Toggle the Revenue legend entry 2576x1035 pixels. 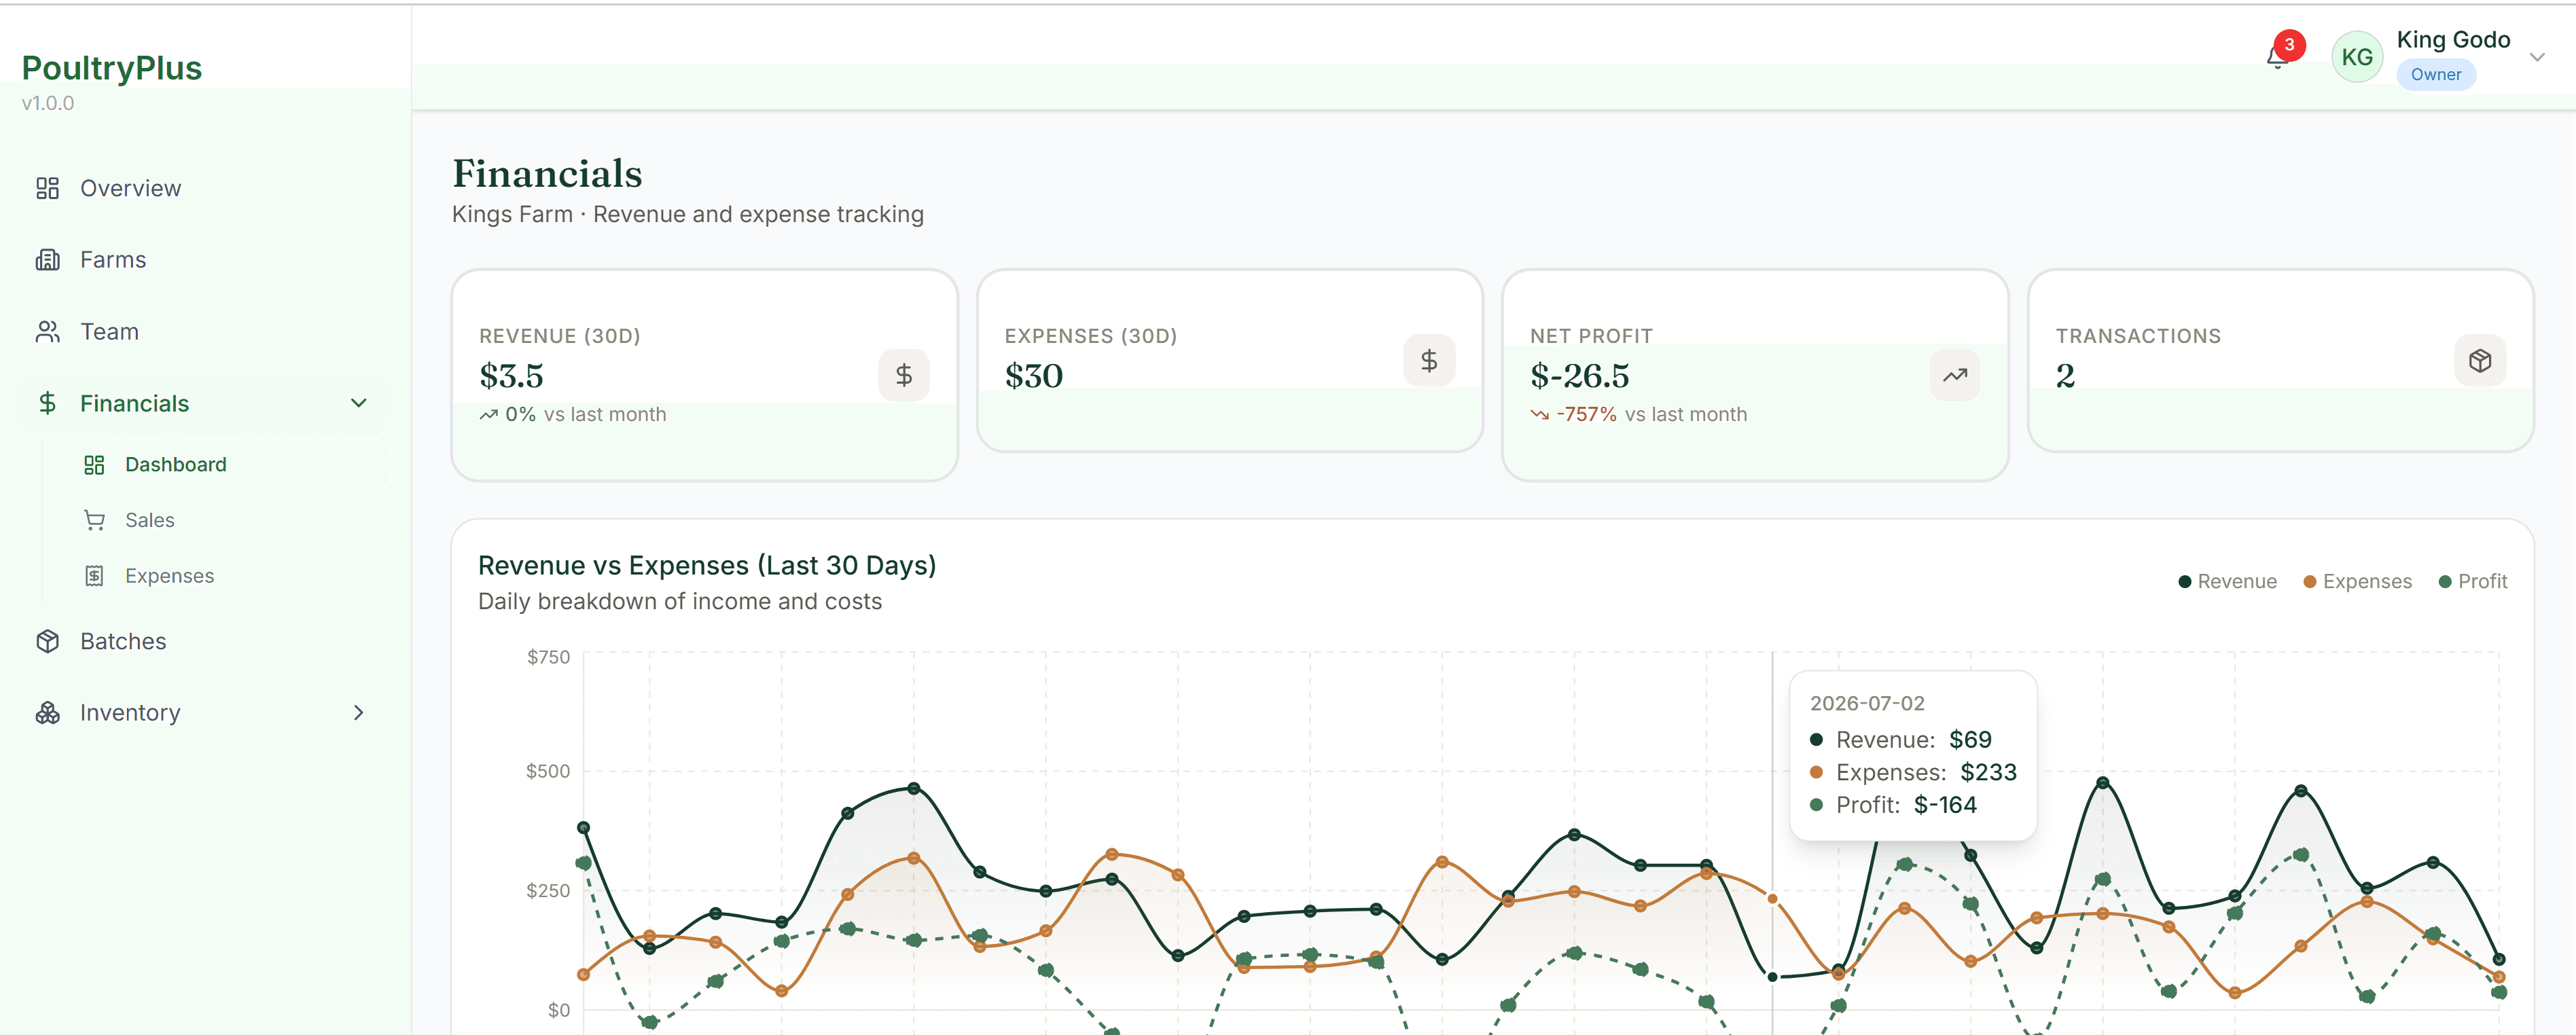click(2227, 582)
